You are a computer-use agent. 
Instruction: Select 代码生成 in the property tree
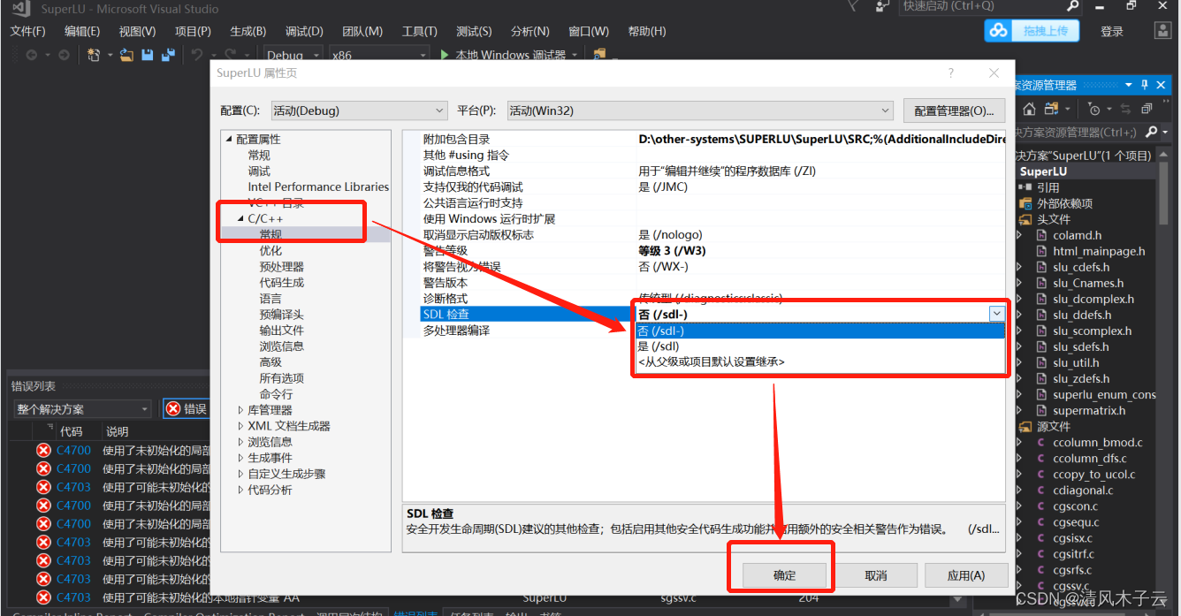point(281,282)
